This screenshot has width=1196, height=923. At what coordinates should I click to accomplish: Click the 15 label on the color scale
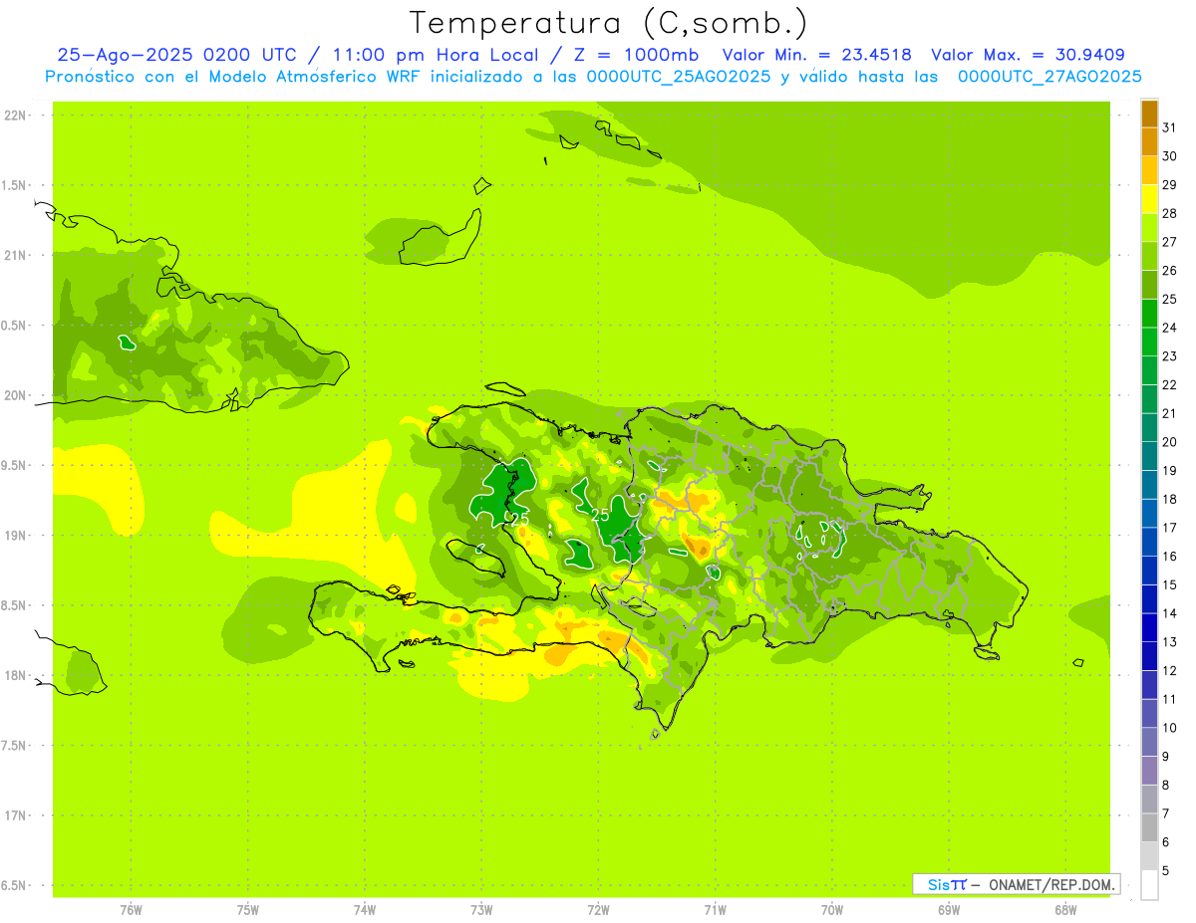[x=1169, y=584]
